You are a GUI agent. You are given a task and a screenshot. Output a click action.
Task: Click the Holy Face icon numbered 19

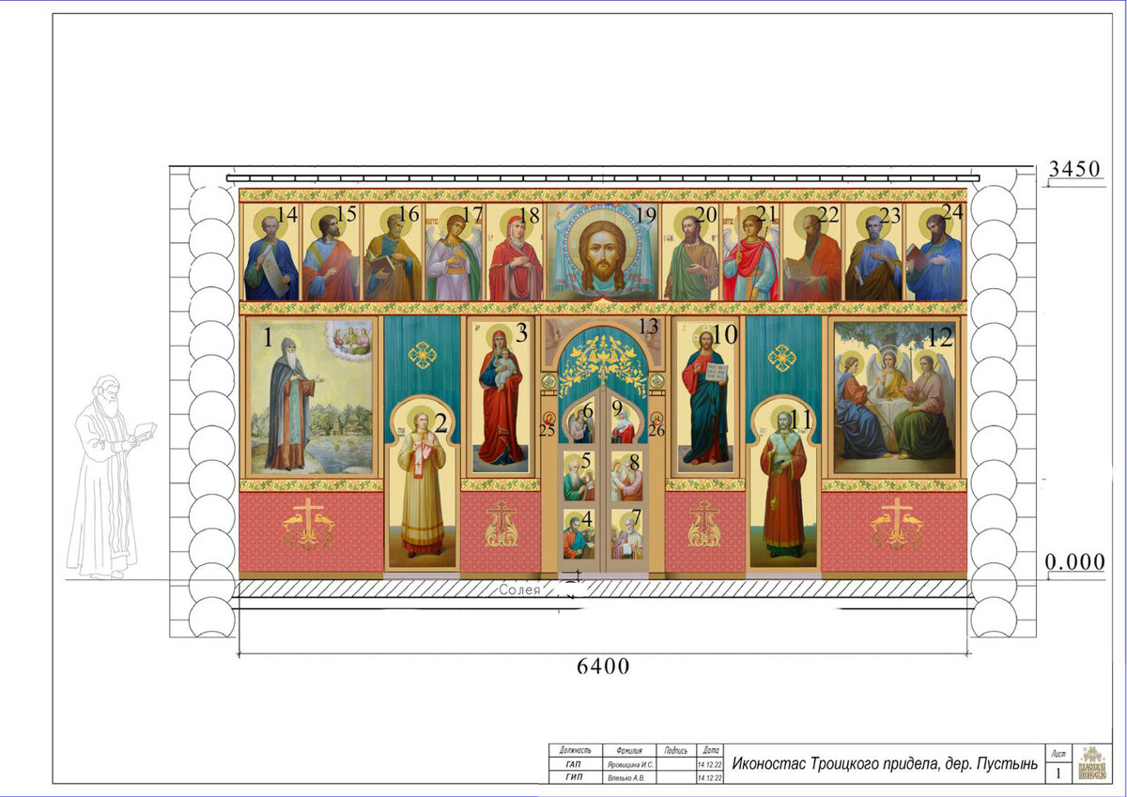[x=603, y=252]
